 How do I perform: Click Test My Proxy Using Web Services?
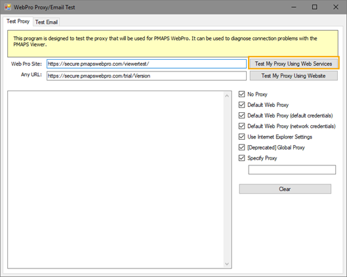click(x=293, y=64)
